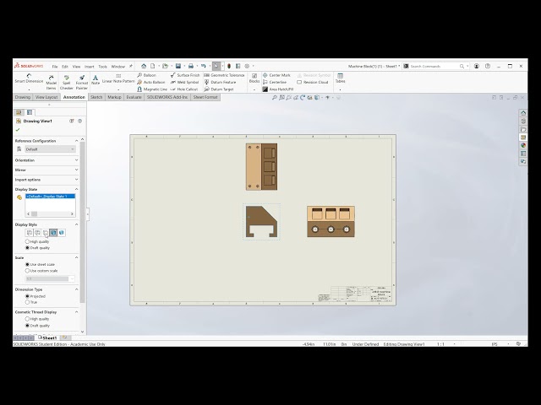541x405 pixels.
Task: Switch to the Sketch tab
Action: pos(96,97)
